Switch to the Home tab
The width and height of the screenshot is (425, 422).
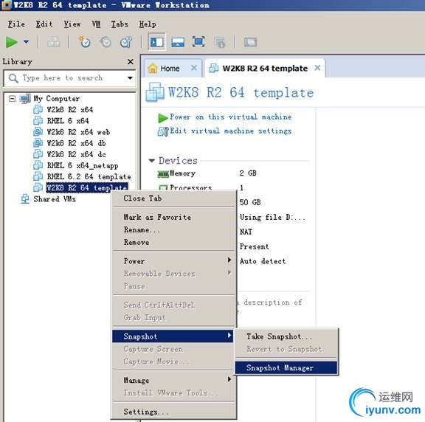(x=170, y=69)
